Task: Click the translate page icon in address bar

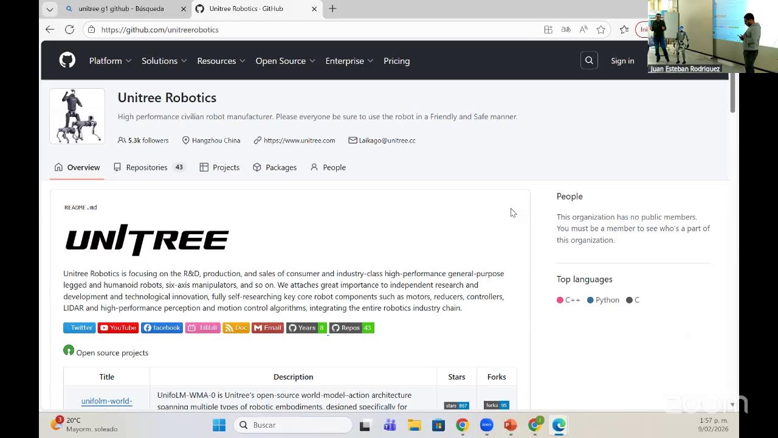Action: tap(566, 29)
